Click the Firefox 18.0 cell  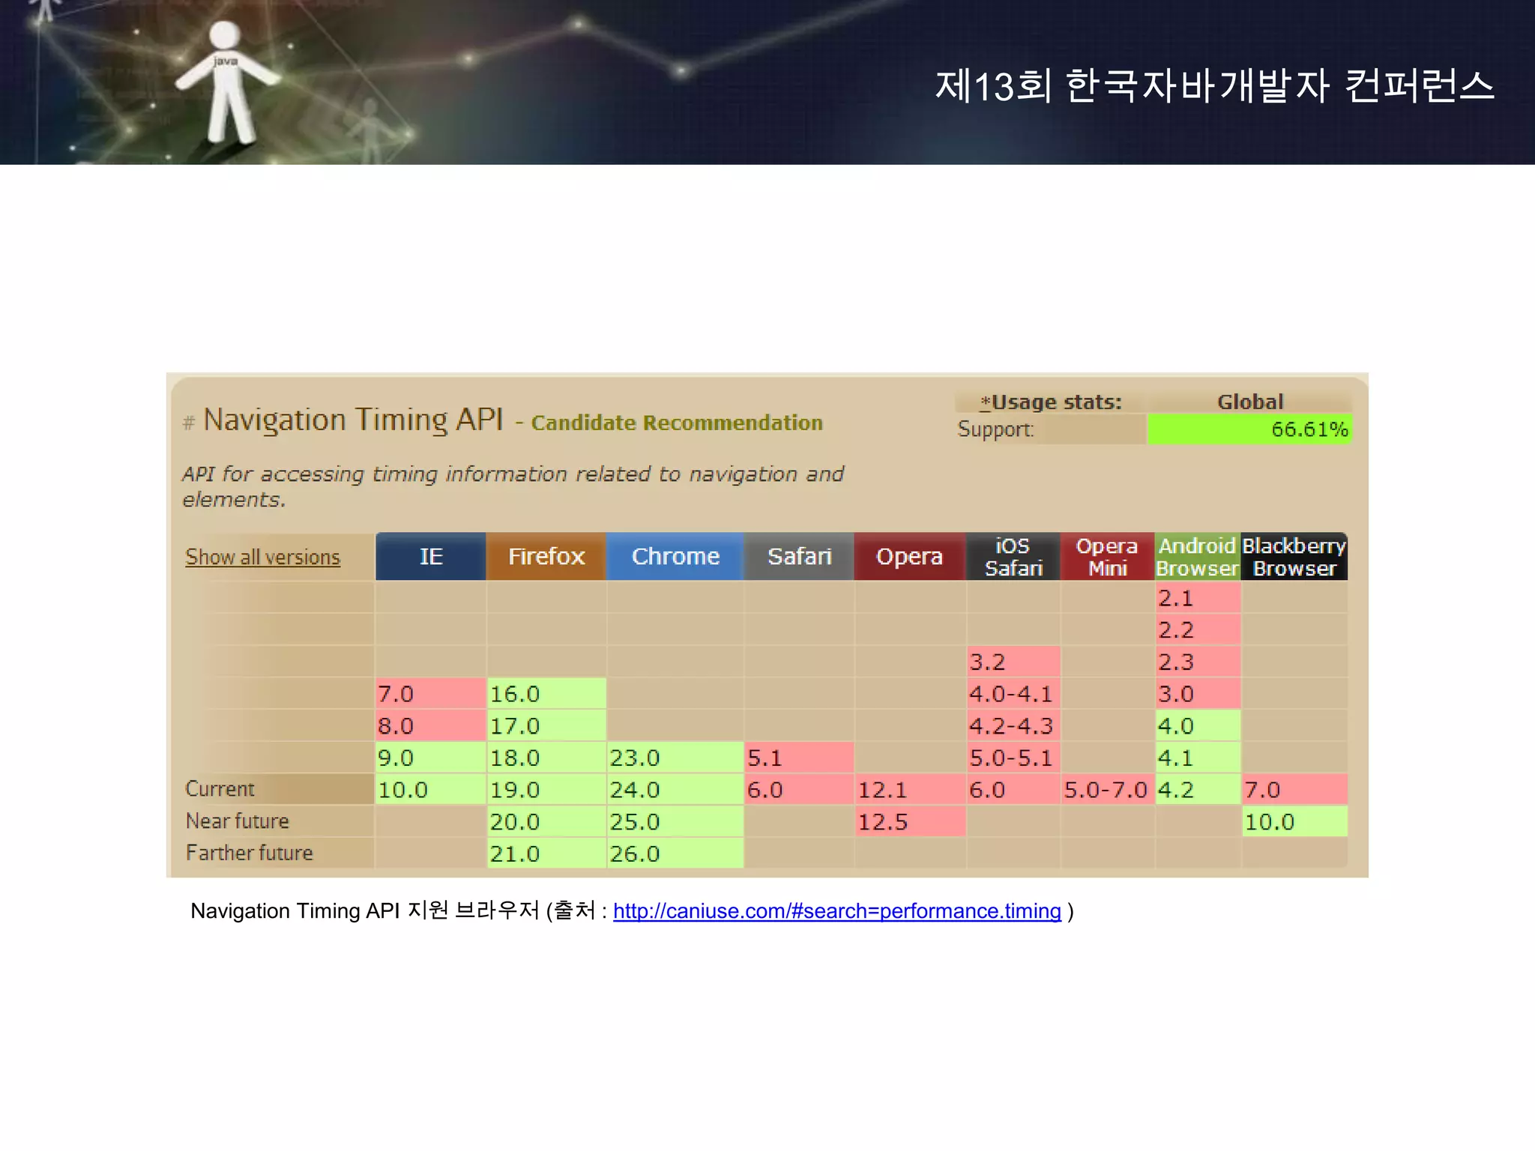[x=546, y=758]
